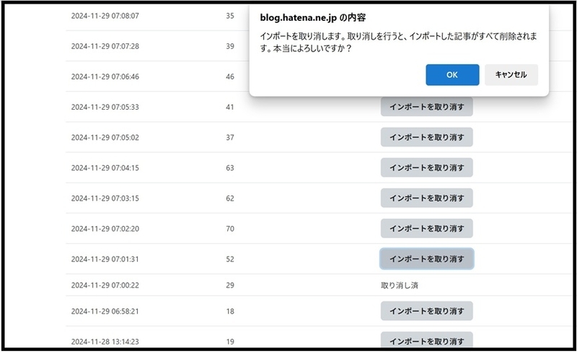Cancel import for the 07:05:02 row
Image resolution: width=577 pixels, height=353 pixels.
click(x=426, y=137)
